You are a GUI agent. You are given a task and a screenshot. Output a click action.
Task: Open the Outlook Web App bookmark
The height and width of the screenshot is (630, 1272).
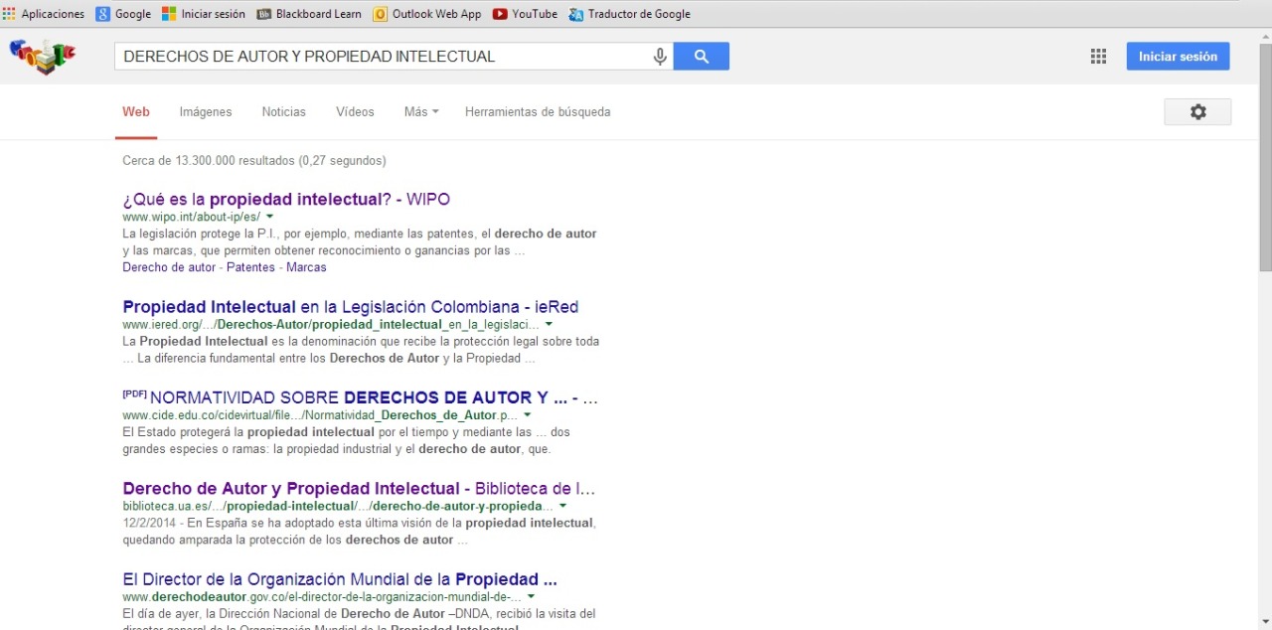427,14
